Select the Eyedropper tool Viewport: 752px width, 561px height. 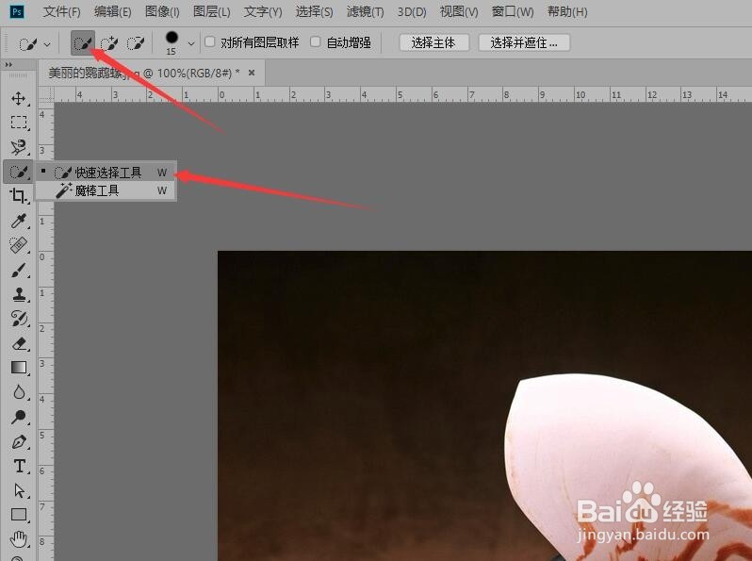coord(19,221)
